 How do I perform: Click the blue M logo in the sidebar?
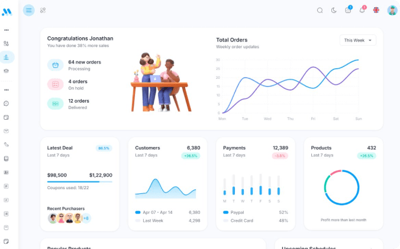[x=7, y=12]
